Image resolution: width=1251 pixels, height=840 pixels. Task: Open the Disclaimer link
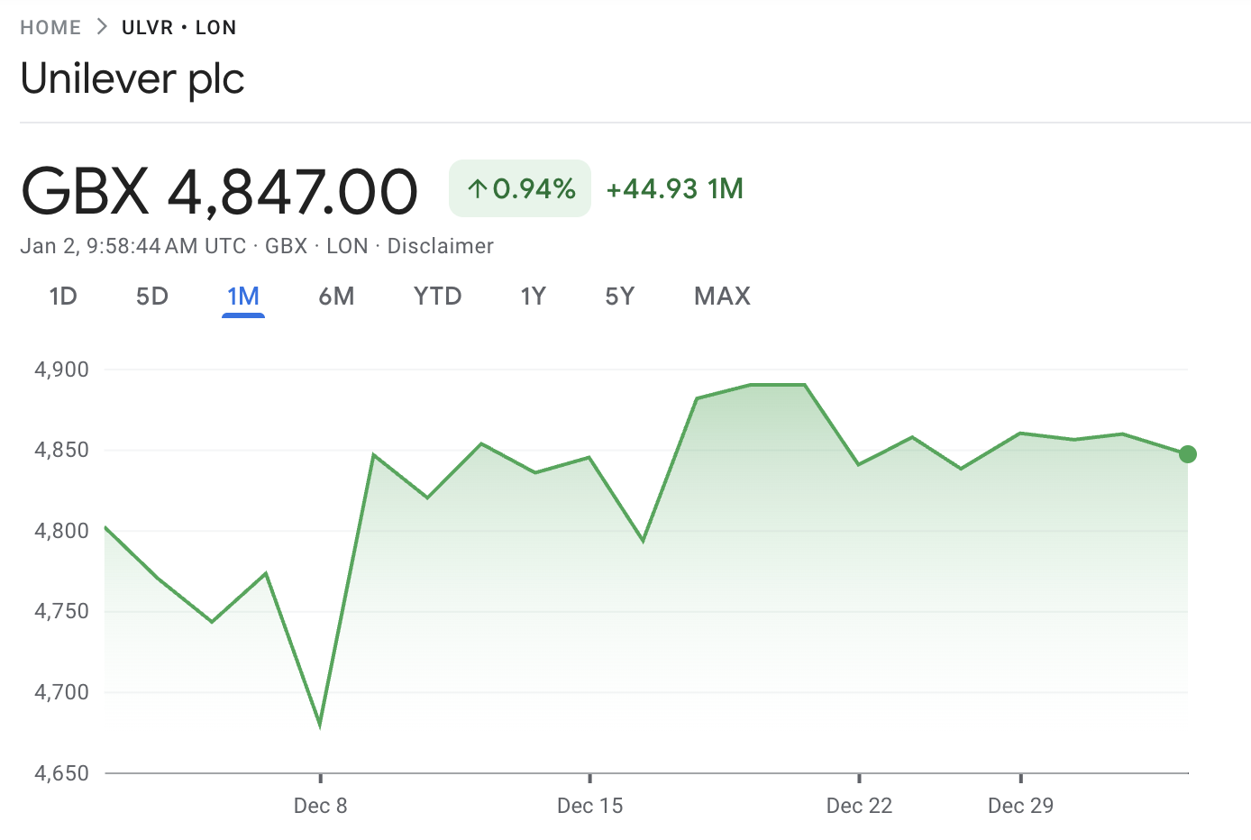(440, 245)
